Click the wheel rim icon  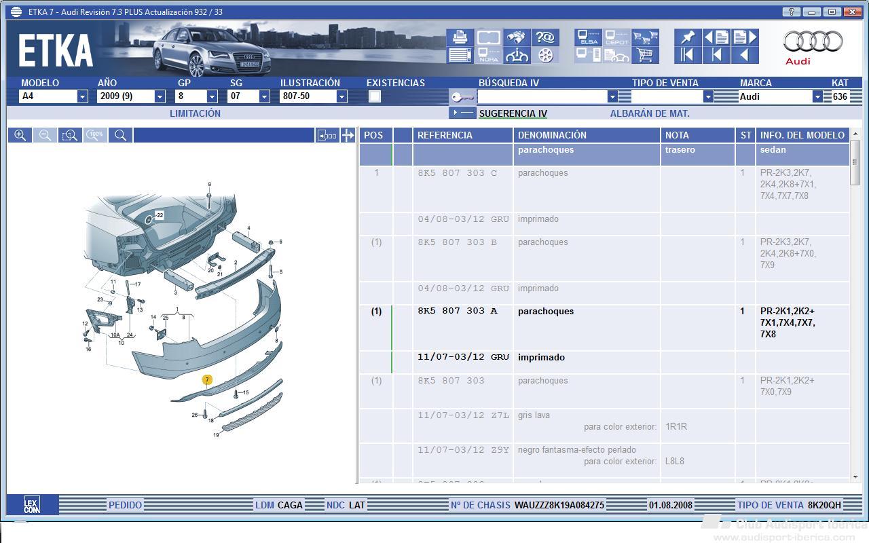click(545, 56)
